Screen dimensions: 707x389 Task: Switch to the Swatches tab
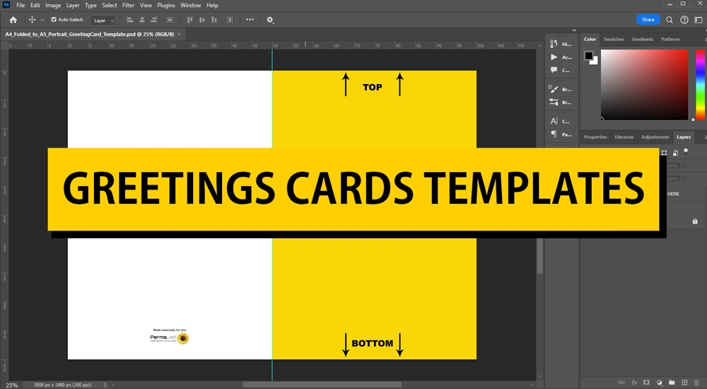tap(613, 40)
